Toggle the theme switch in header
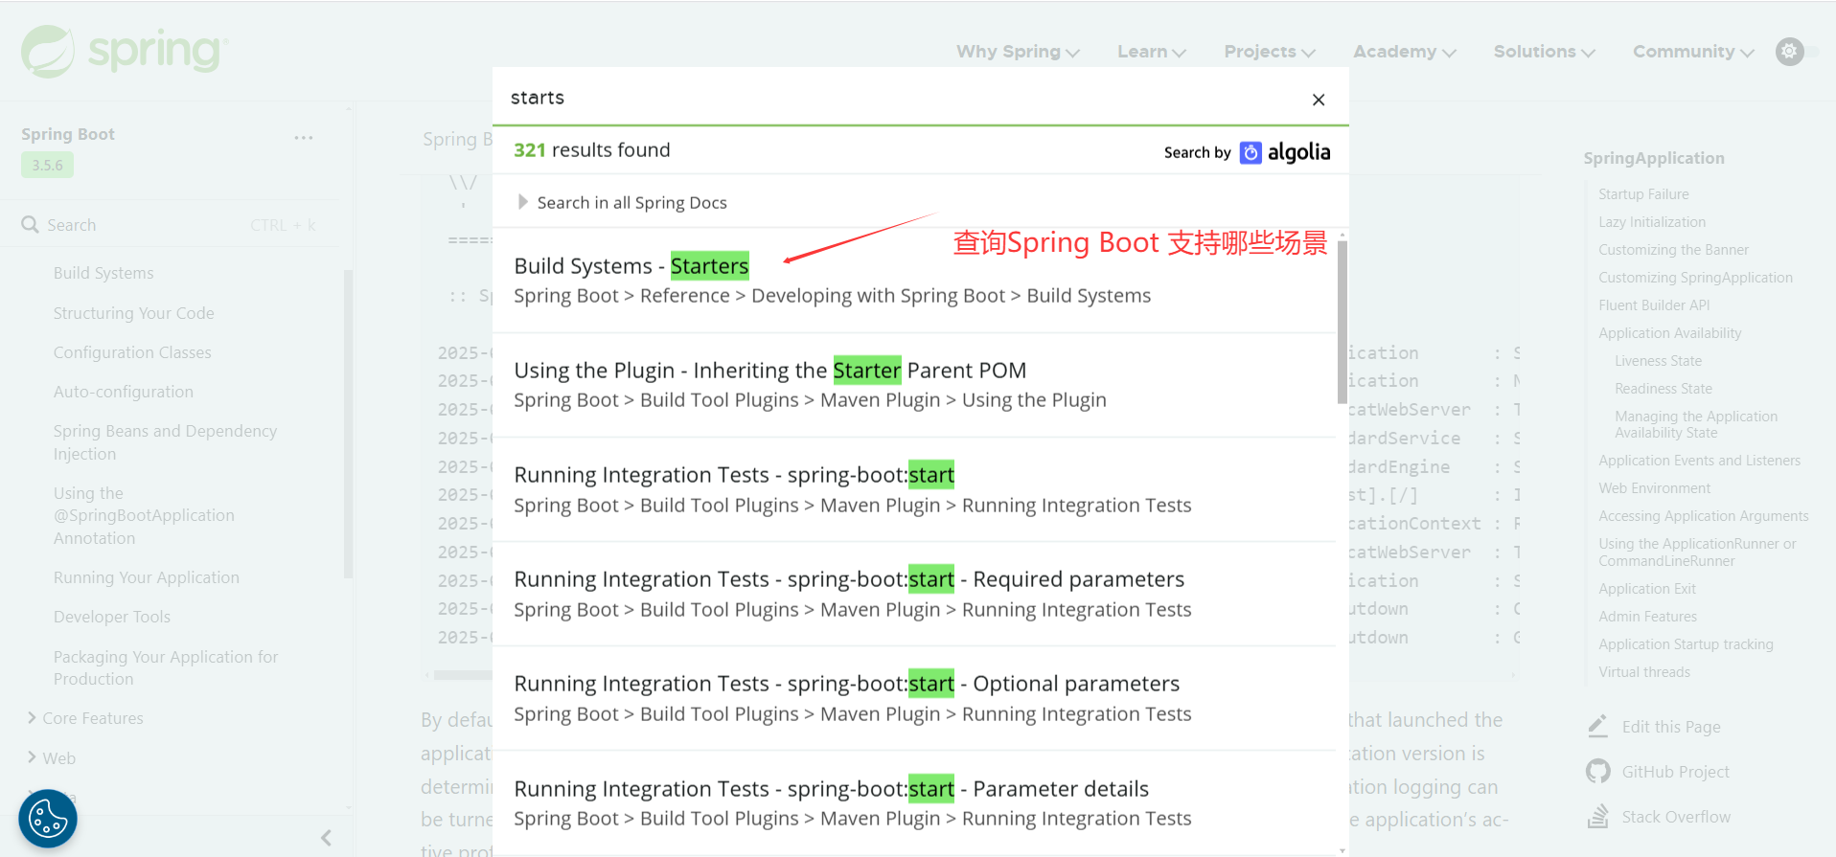Viewport: 1836px width, 857px height. [1798, 51]
